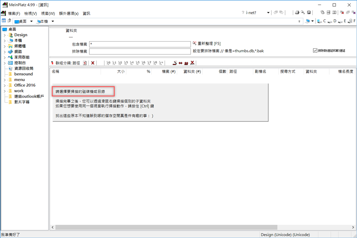Screen dimensions: 357x238
Task: Open the 桌面 breadcrumb dropdown arrow
Action: click(x=31, y=21)
